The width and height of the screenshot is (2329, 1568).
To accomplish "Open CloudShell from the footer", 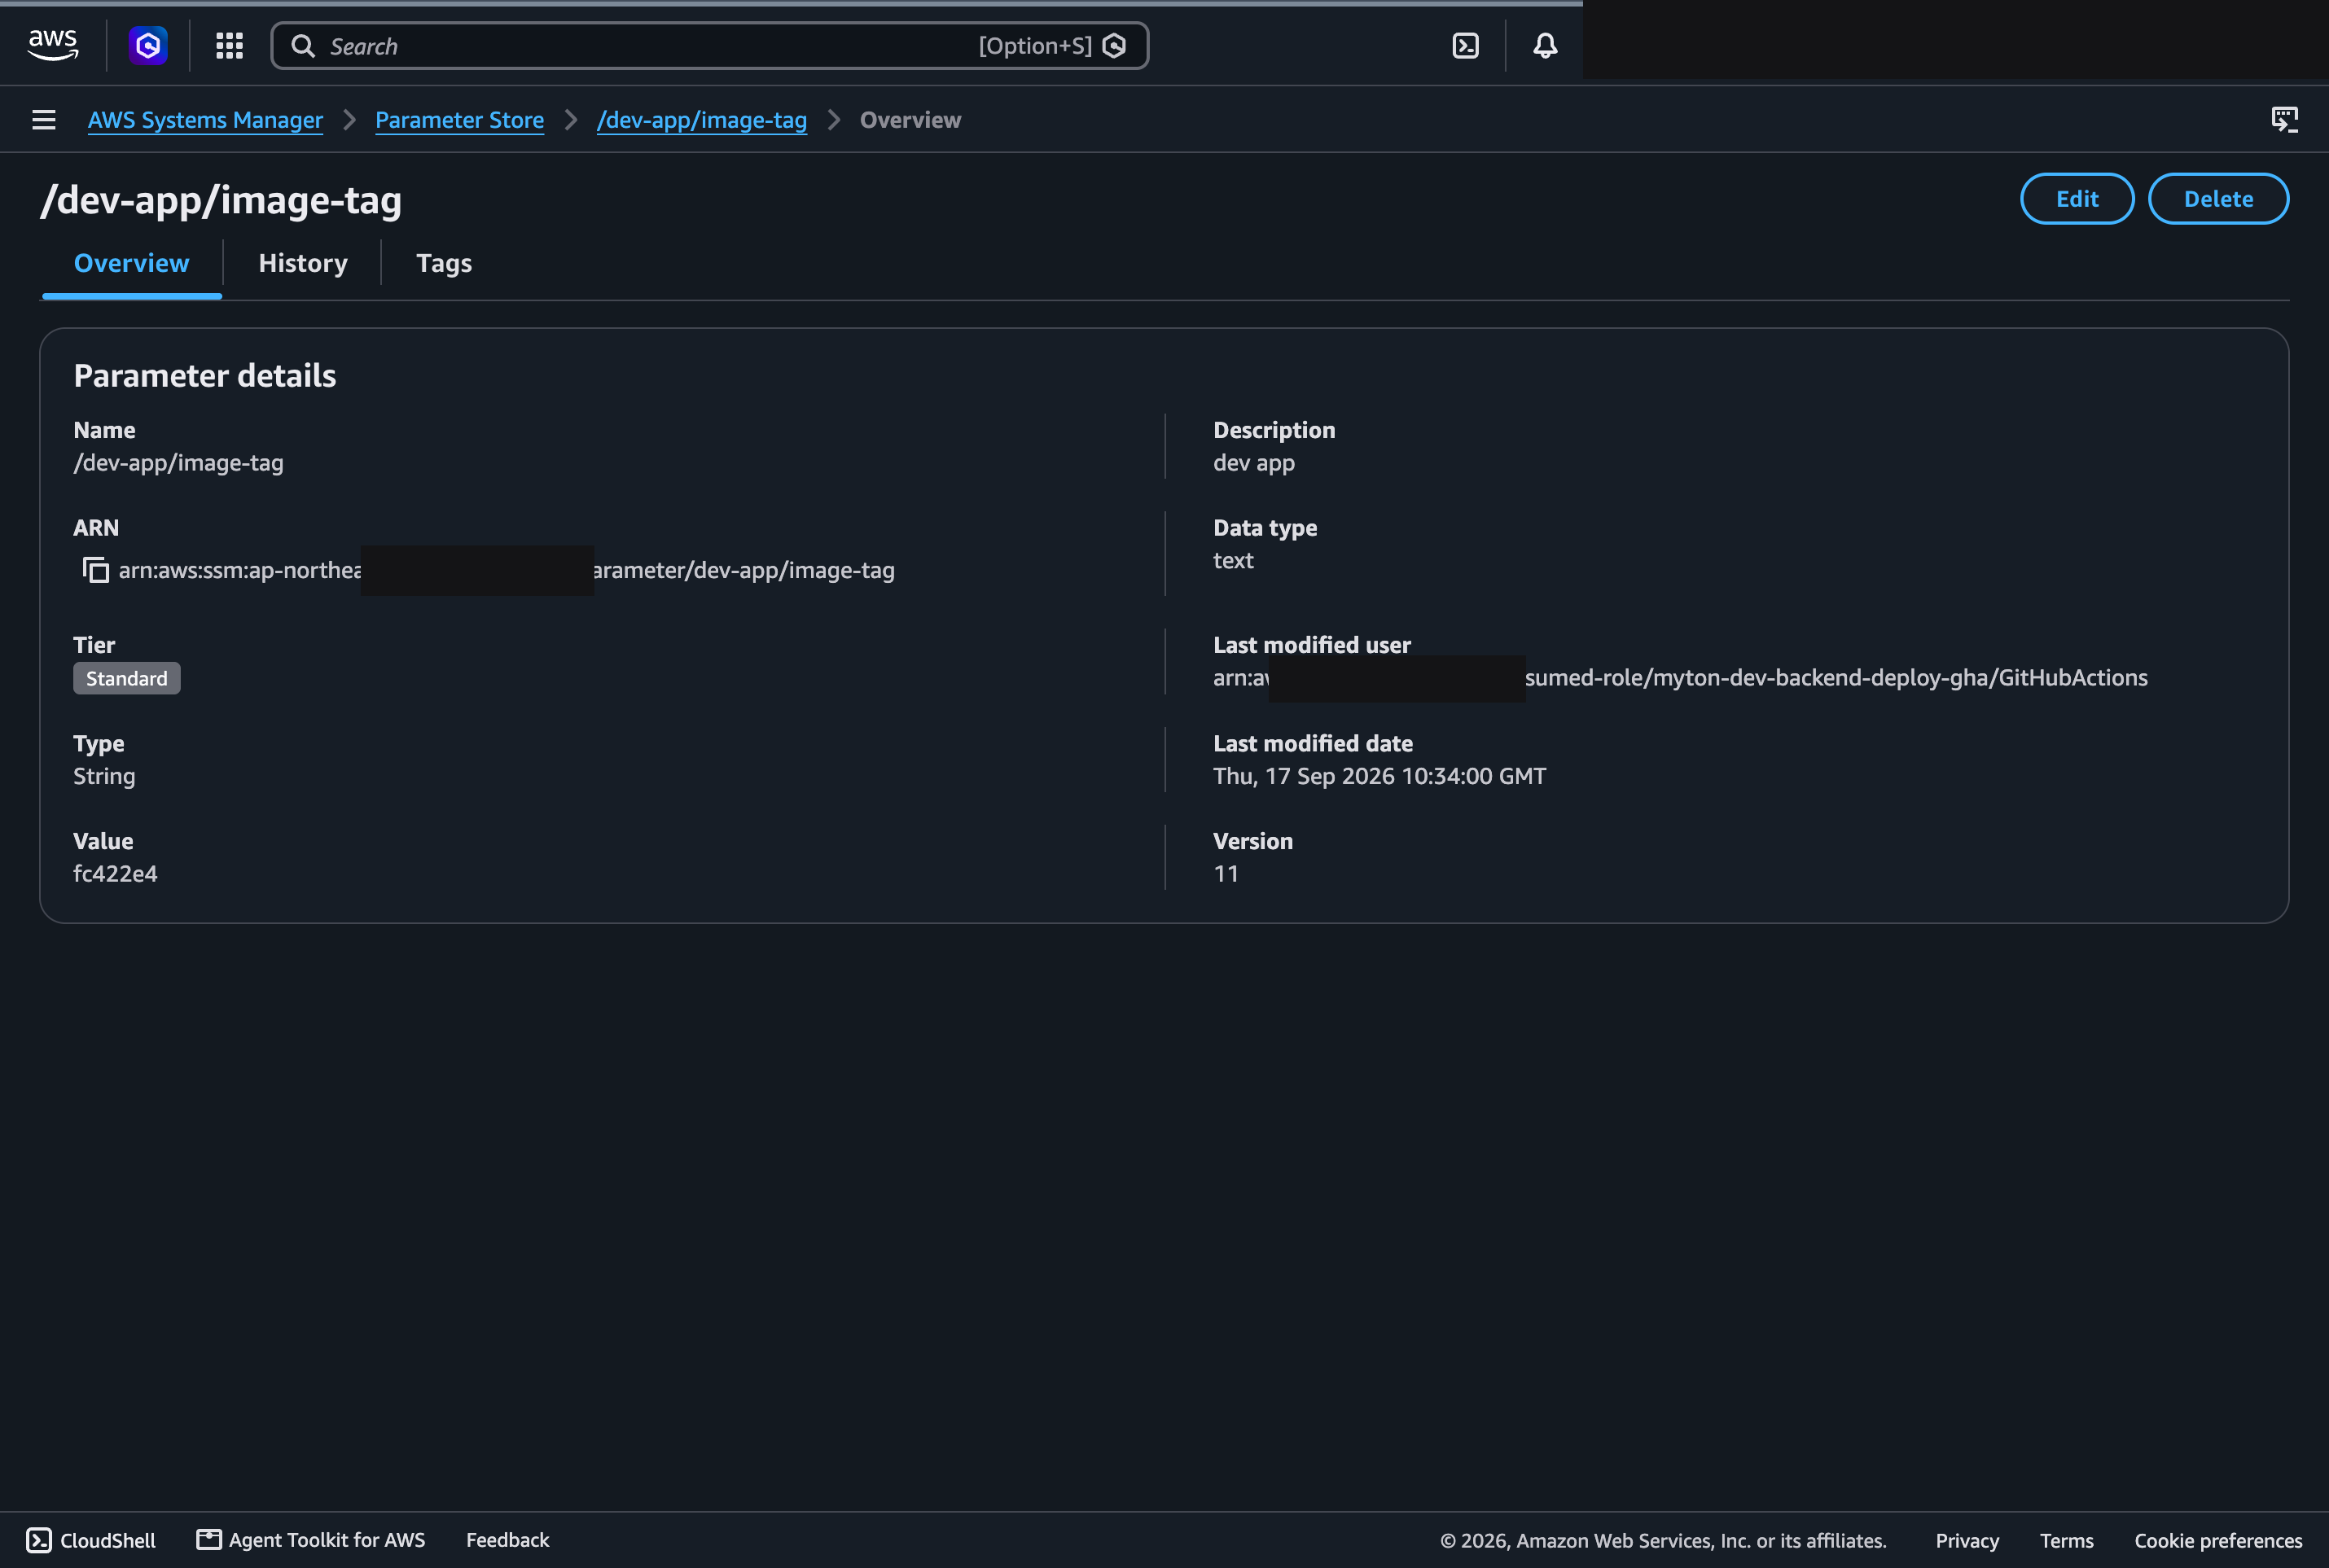I will point(91,1540).
